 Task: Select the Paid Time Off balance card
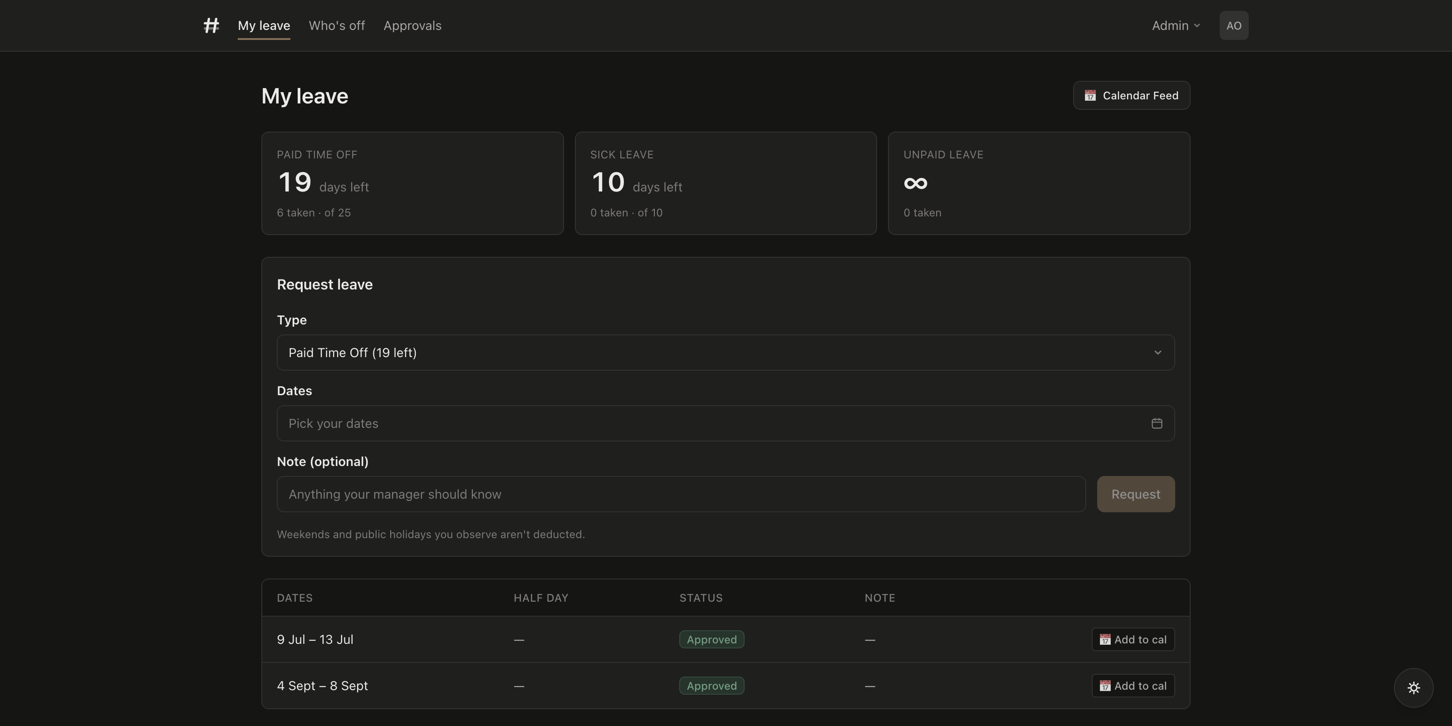tap(412, 183)
